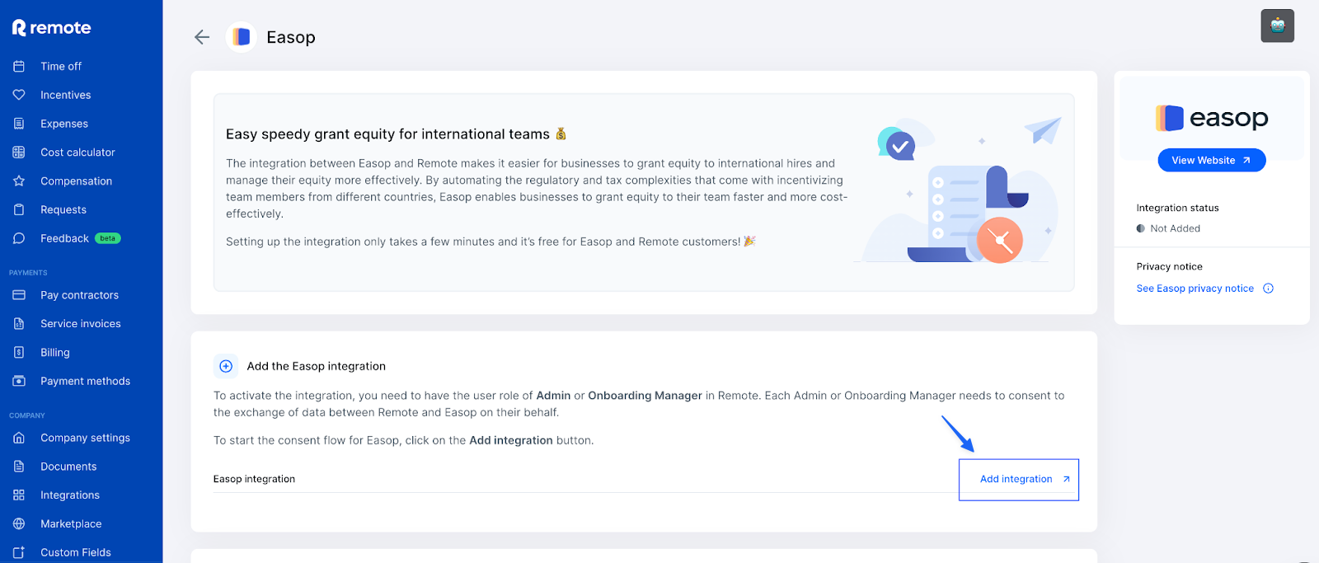The width and height of the screenshot is (1319, 563).
Task: Select the Pay contractors card icon
Action: point(20,294)
